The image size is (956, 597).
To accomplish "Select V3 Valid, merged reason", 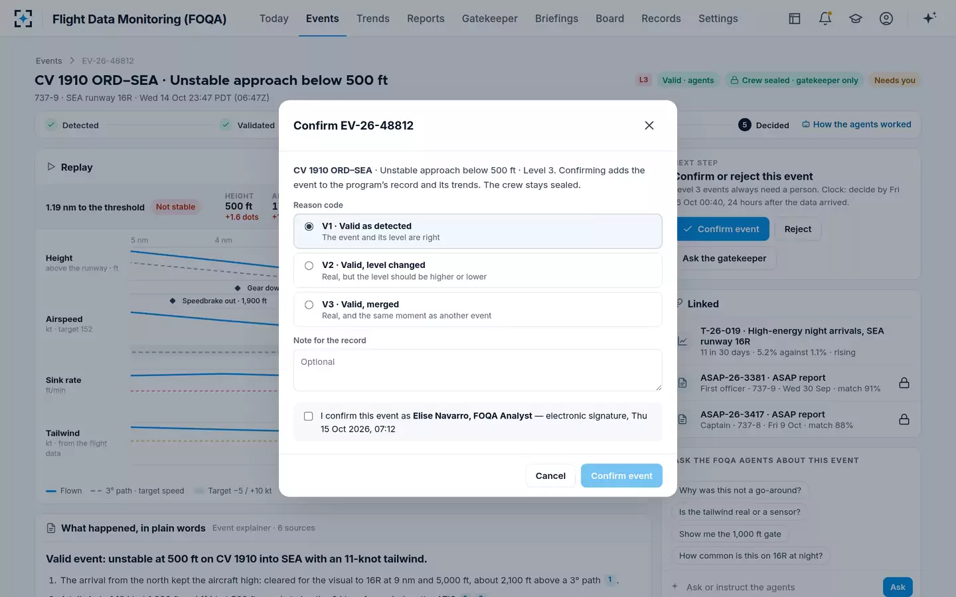I will tap(478, 310).
